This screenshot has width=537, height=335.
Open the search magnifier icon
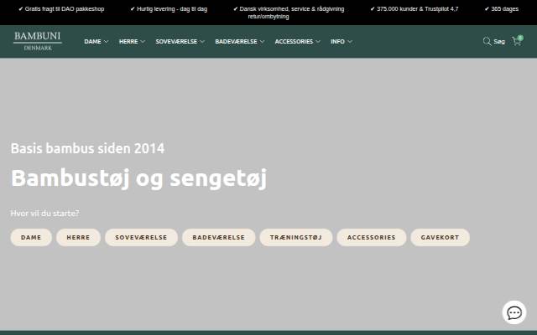pyautogui.click(x=487, y=41)
